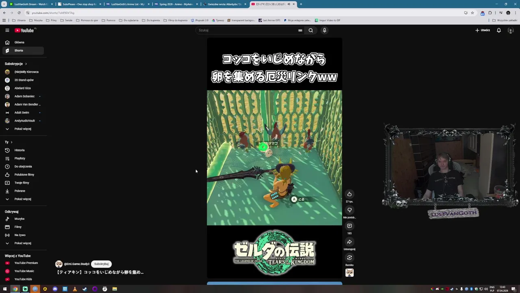Open the Wszystkie zakładki bookmarks folder
This screenshot has width=520, height=293.
pos(505,20)
